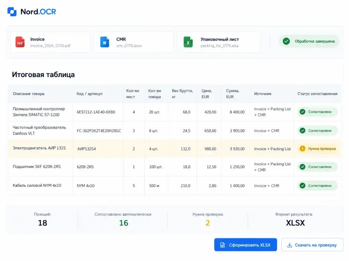Click the blue Word document icon
The image size is (349, 261).
[x=105, y=42]
